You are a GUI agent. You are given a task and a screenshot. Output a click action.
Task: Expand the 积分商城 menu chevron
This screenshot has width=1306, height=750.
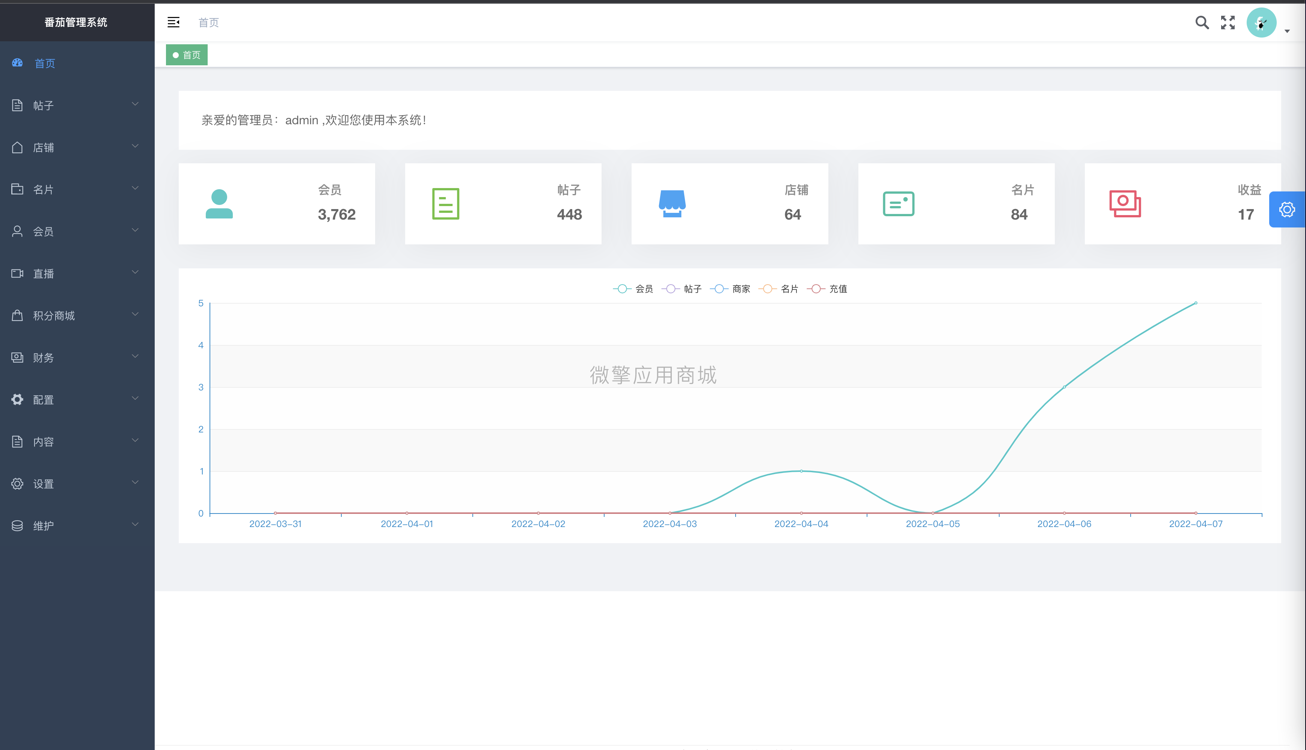coord(135,314)
